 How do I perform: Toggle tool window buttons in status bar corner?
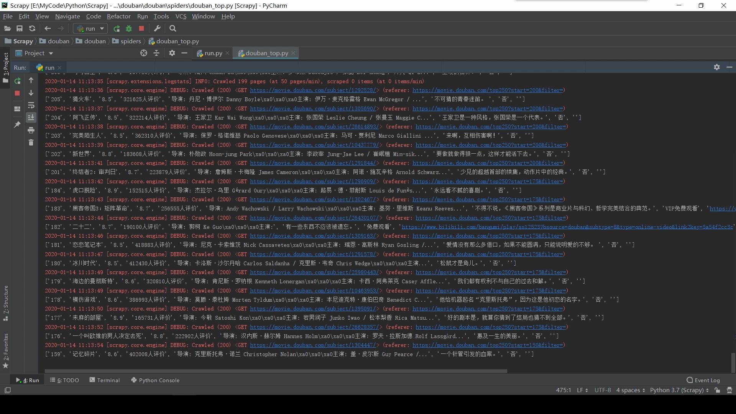click(8, 390)
